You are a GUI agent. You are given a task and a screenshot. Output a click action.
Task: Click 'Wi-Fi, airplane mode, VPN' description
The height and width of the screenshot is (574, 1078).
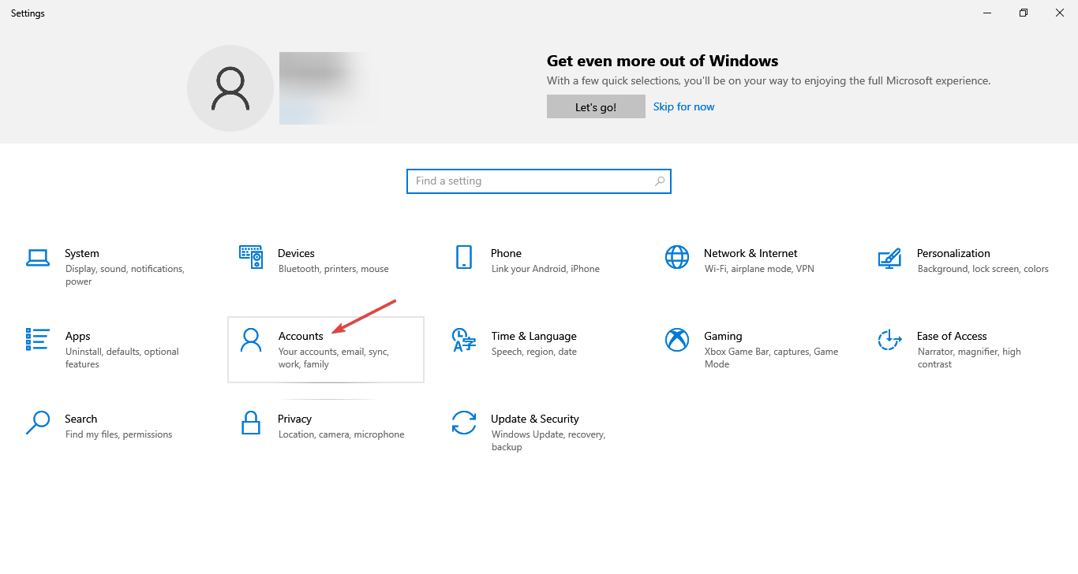click(759, 269)
